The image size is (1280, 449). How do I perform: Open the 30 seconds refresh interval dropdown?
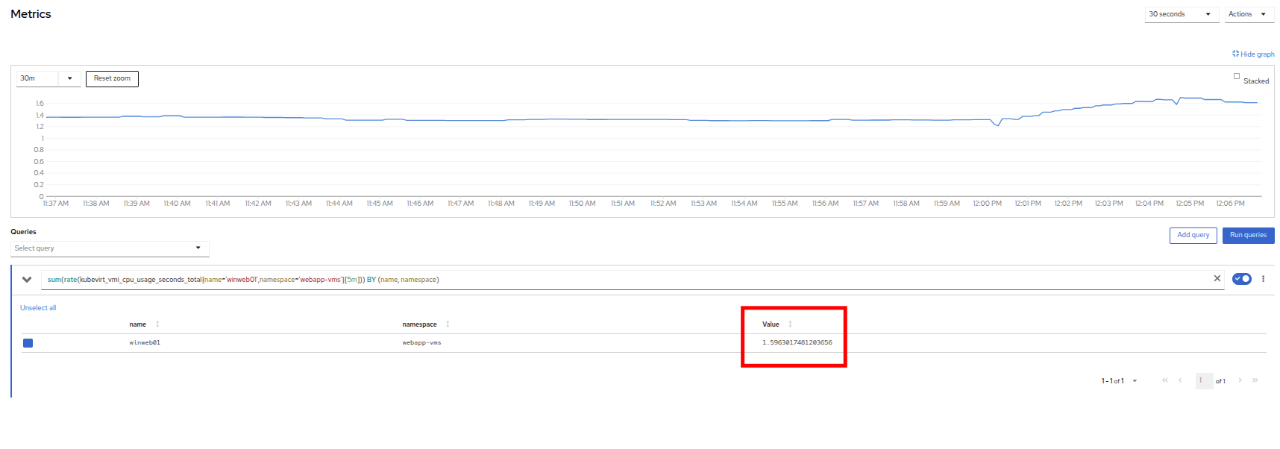pos(1182,14)
